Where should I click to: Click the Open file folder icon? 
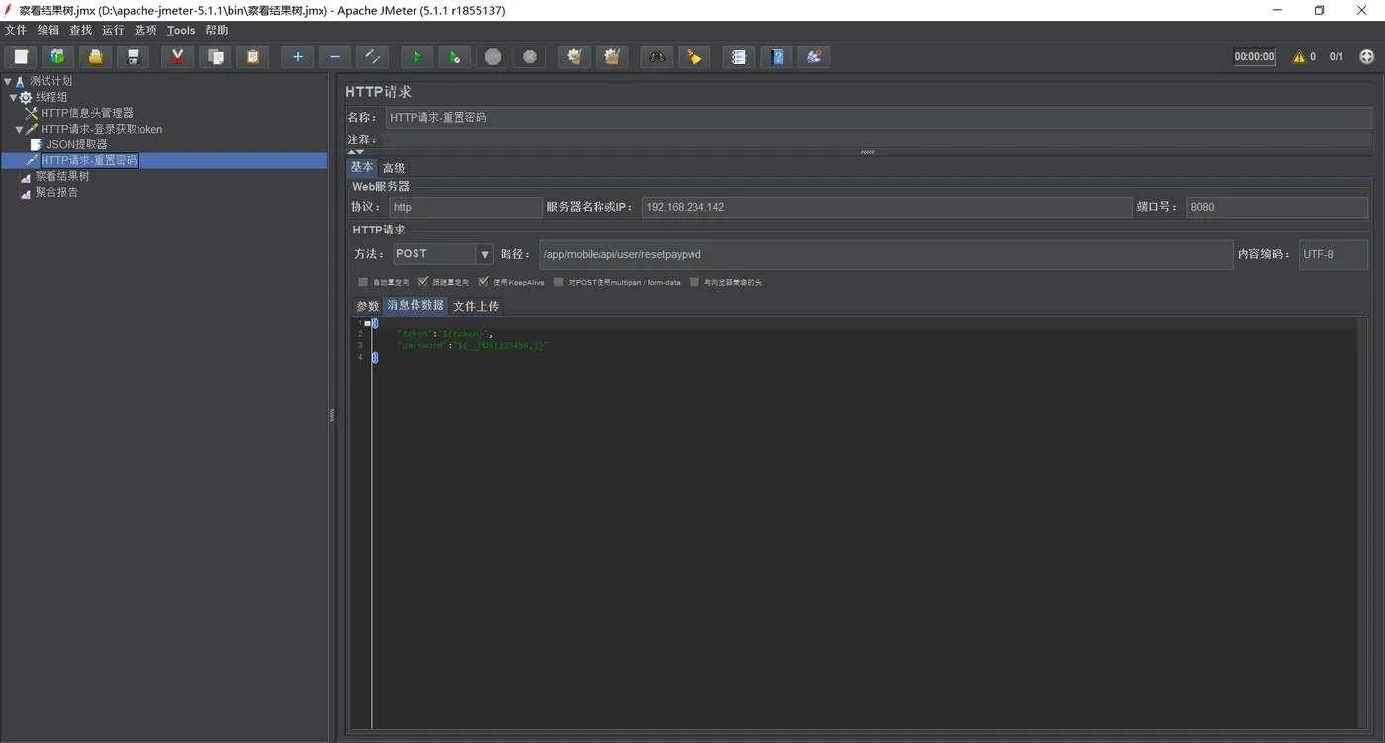95,57
